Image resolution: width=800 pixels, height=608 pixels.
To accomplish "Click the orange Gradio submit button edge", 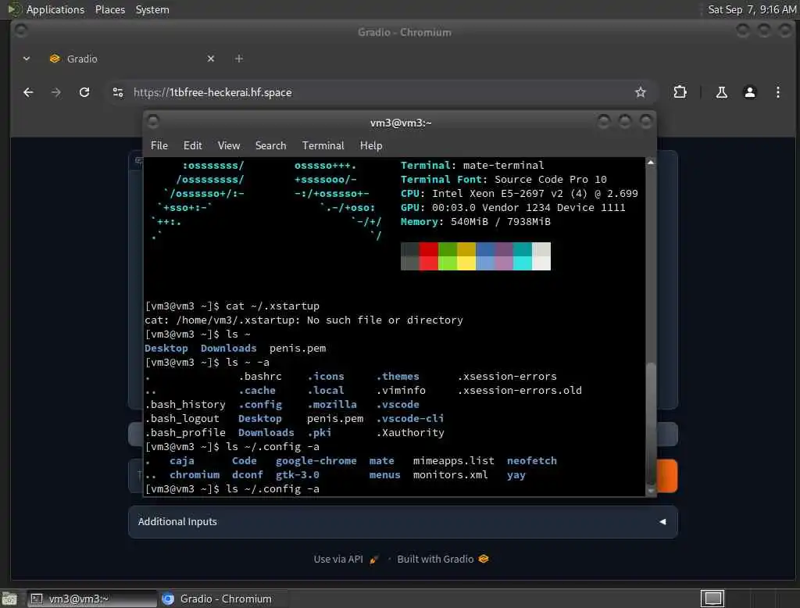I will (x=667, y=476).
